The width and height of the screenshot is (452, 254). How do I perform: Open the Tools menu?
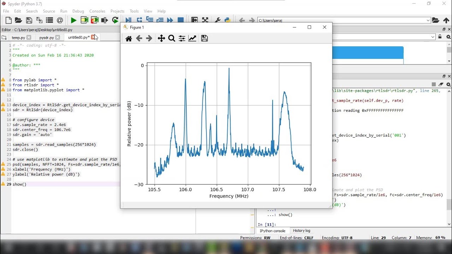134,11
